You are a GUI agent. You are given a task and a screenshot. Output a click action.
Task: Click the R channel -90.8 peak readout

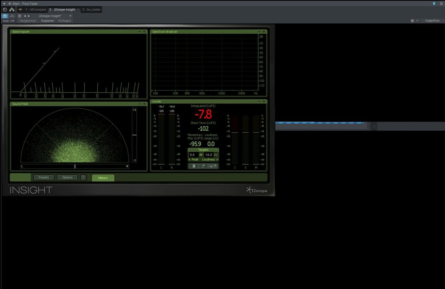pos(172,107)
